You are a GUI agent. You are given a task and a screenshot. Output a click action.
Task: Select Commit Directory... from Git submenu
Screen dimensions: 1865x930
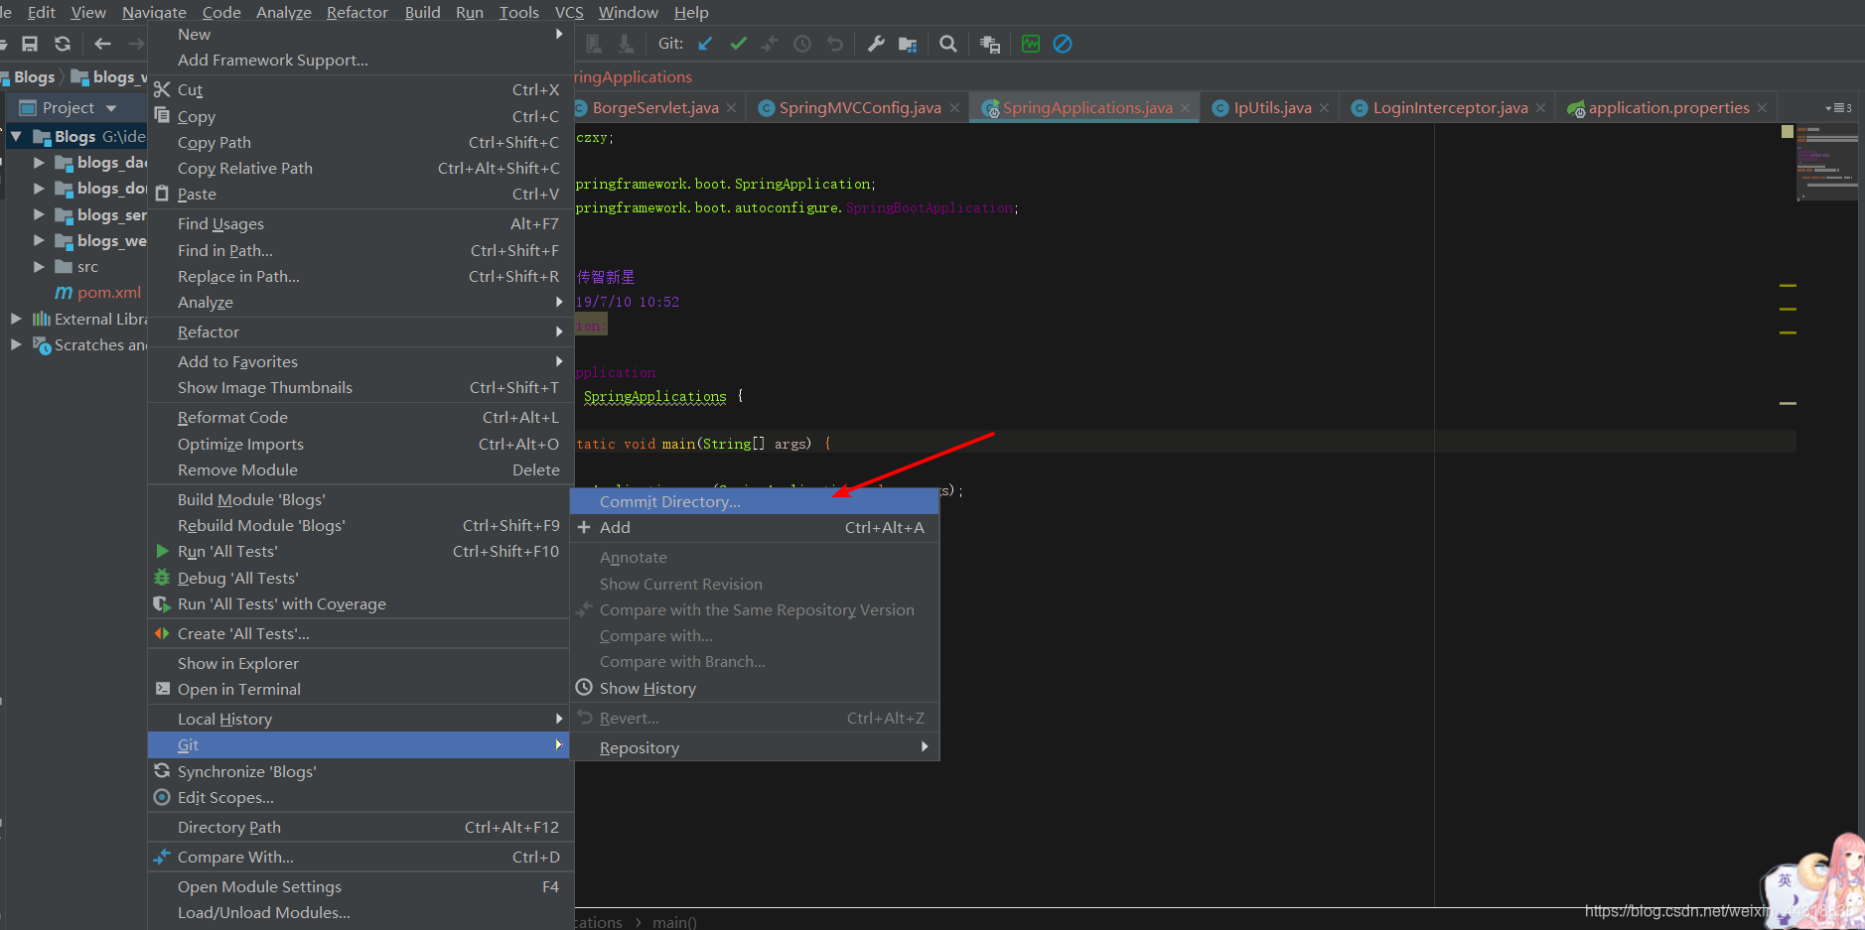755,501
